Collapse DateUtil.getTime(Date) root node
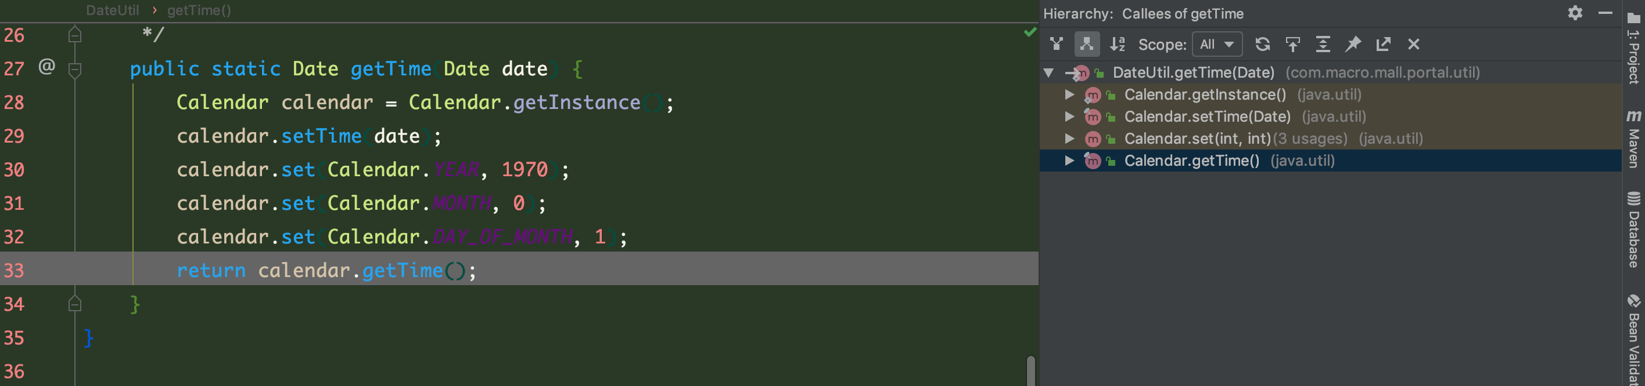 (1048, 72)
